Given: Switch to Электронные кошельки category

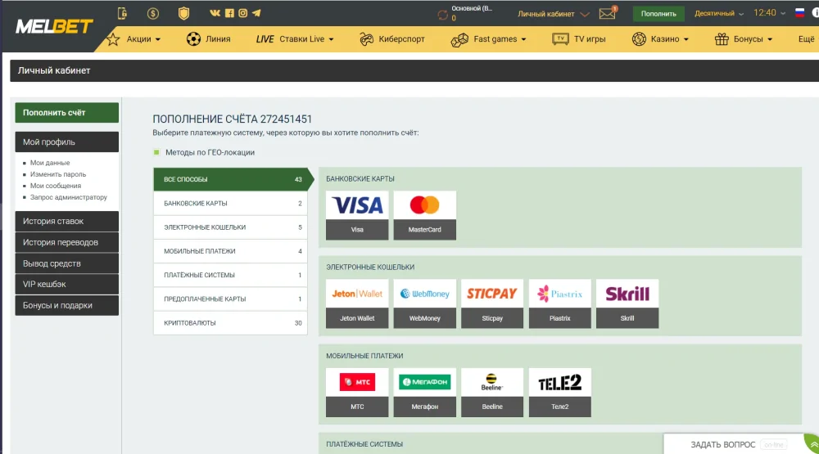Looking at the screenshot, I should tap(229, 227).
